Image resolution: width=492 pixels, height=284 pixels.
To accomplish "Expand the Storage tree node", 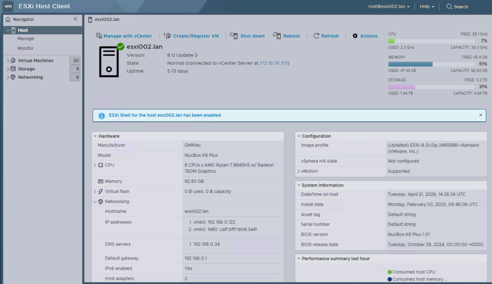I will point(8,69).
